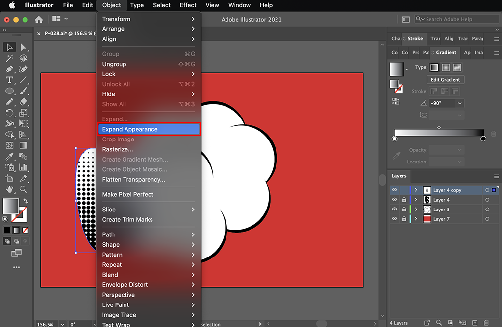
Task: Choose Linear Gradient type button
Action: 434,68
